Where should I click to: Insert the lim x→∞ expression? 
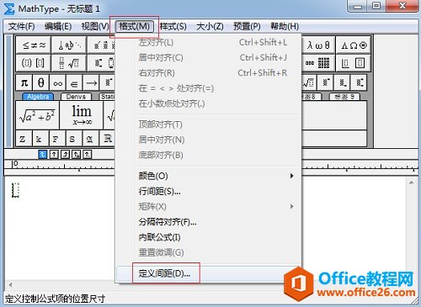pos(82,115)
